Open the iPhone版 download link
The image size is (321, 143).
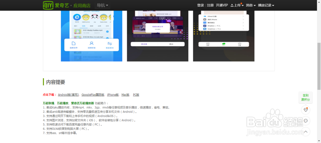113,95
